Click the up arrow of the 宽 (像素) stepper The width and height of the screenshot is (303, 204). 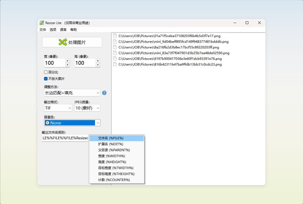click(x=68, y=61)
